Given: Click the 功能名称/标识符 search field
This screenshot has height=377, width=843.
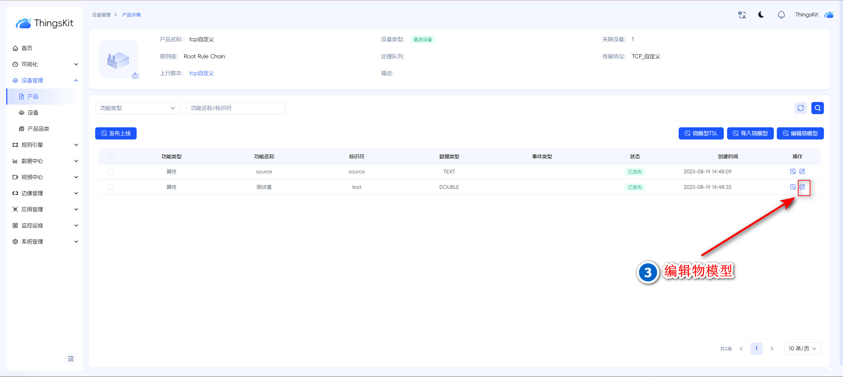Looking at the screenshot, I should 236,108.
